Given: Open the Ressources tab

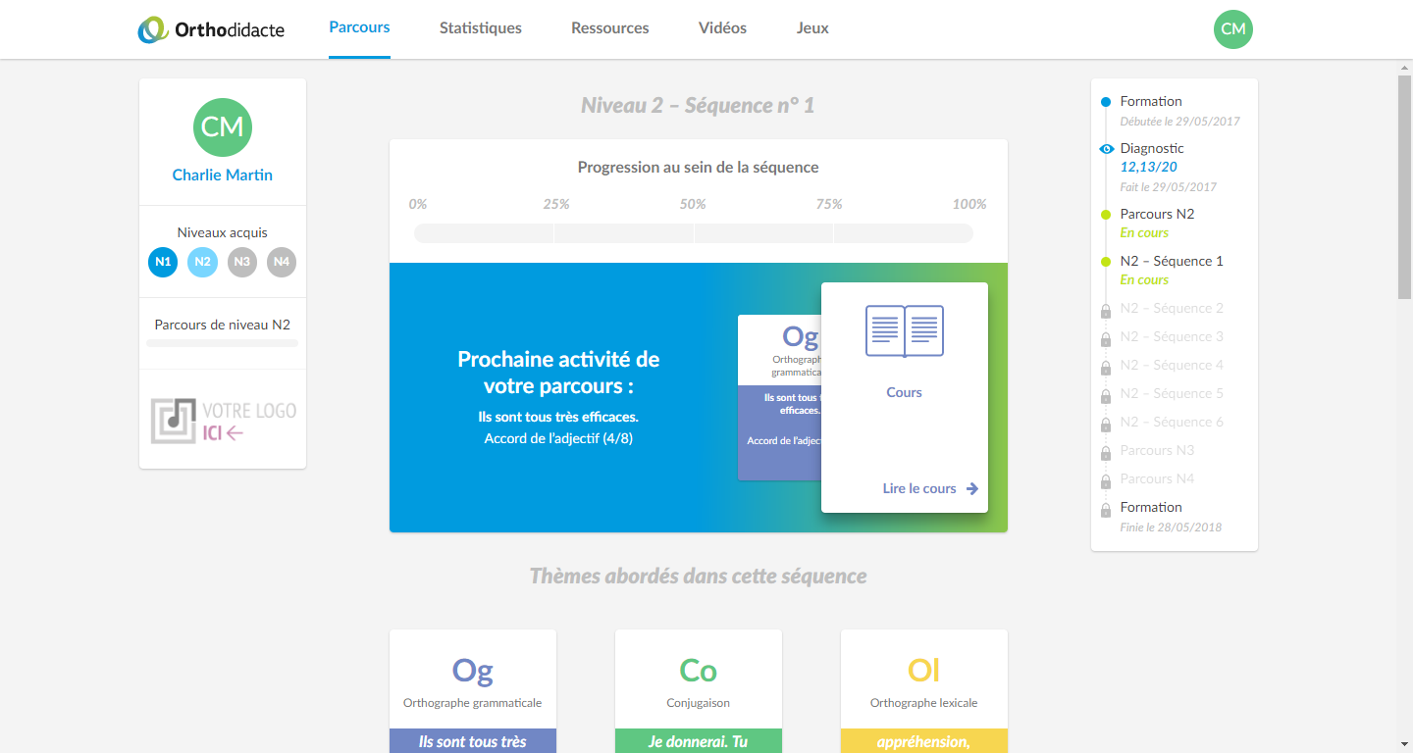Looking at the screenshot, I should [x=610, y=28].
